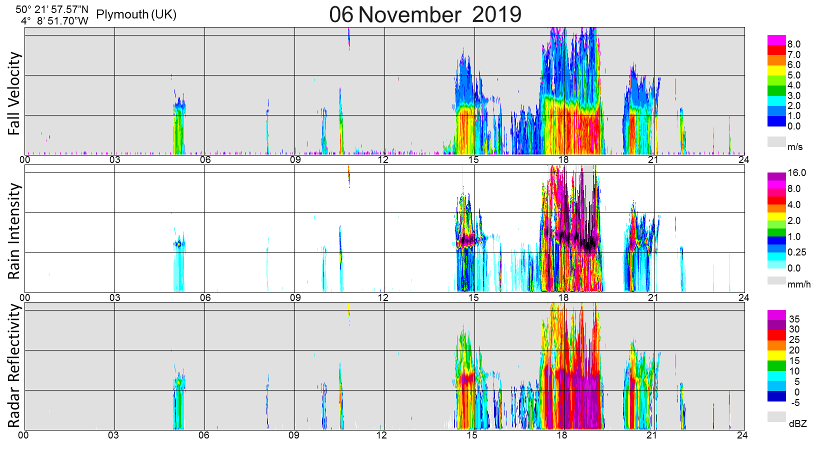Click the gray swatch beside dBZ

[776, 416]
